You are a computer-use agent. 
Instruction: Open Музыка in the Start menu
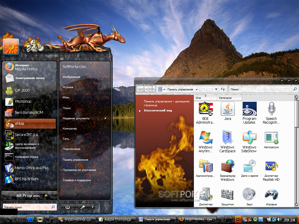coord(68,87)
